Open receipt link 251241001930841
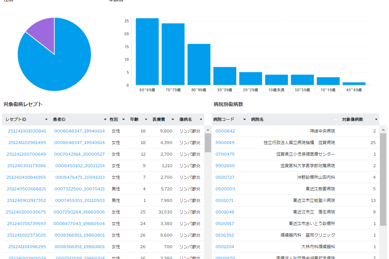 point(27,131)
